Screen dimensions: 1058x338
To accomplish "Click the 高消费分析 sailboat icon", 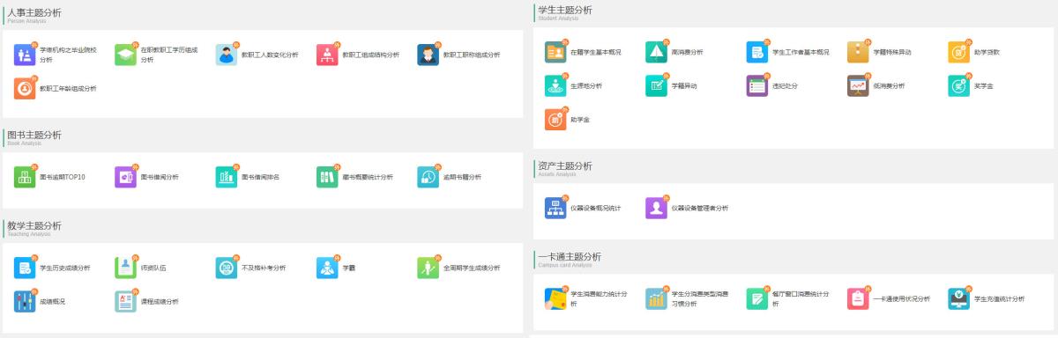I will point(656,52).
